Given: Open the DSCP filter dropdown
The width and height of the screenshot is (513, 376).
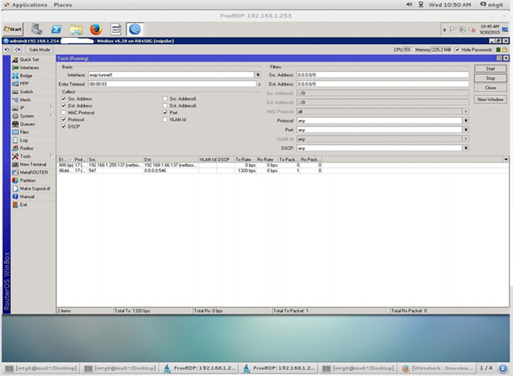Looking at the screenshot, I should 466,148.
